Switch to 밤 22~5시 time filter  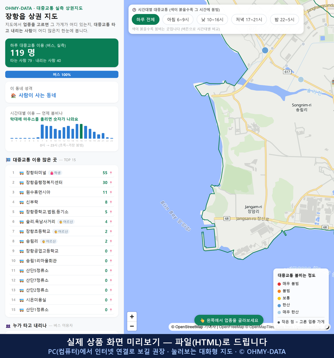coord(284,20)
